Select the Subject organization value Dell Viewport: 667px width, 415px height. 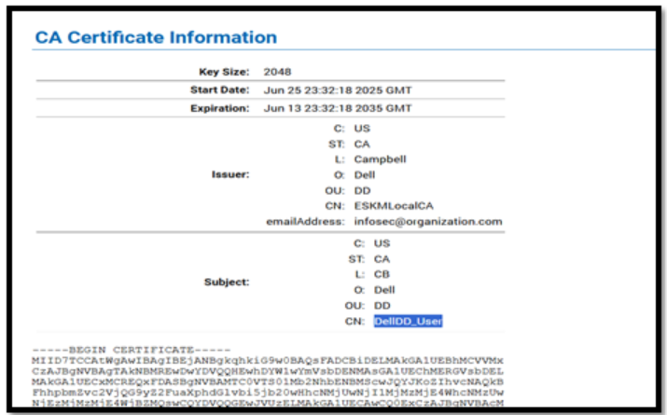384,290
